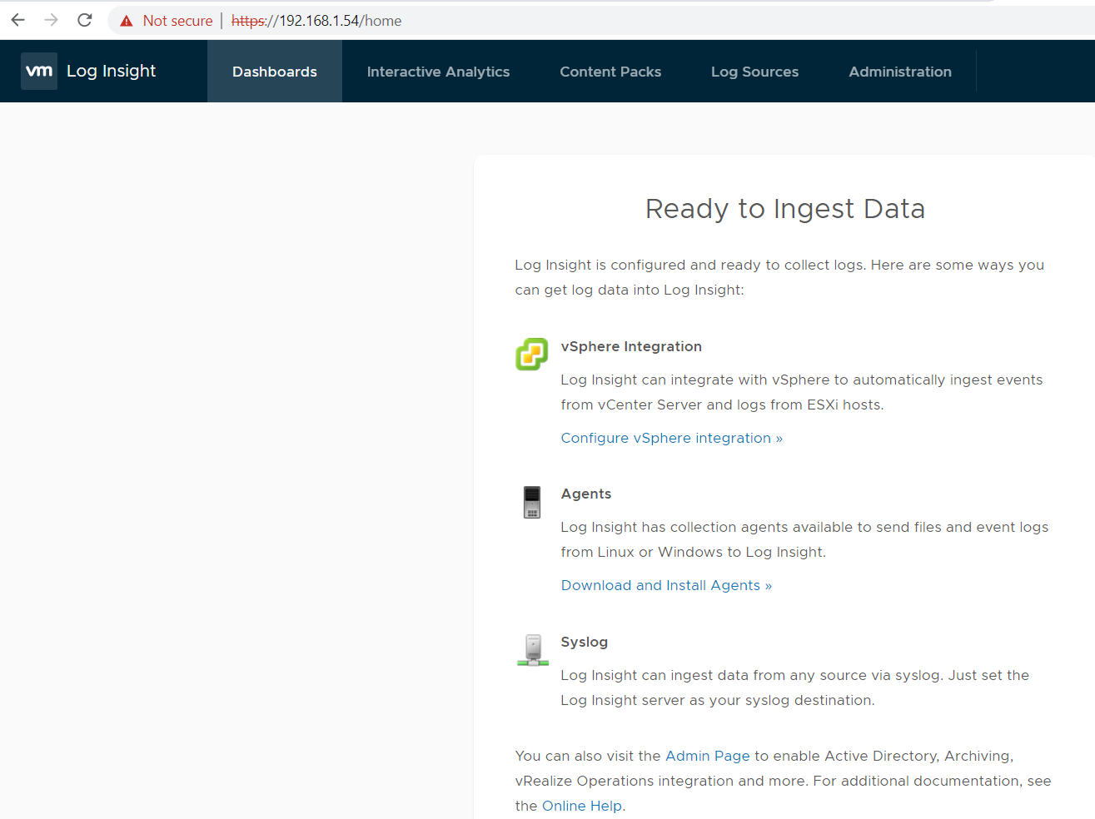Click the vSphere Integration heading text
Screen dimensions: 1095x819
coord(631,346)
